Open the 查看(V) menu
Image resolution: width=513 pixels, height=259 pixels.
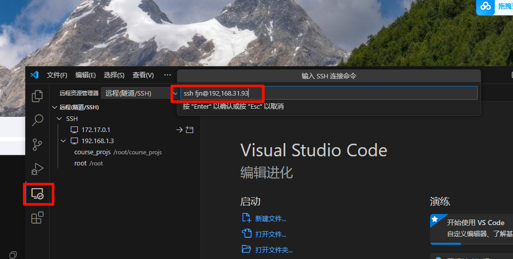(x=143, y=75)
